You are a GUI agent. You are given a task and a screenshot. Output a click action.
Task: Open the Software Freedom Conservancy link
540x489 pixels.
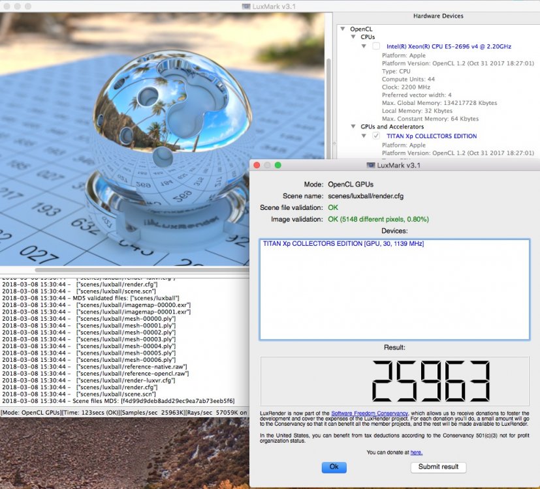[370, 413]
